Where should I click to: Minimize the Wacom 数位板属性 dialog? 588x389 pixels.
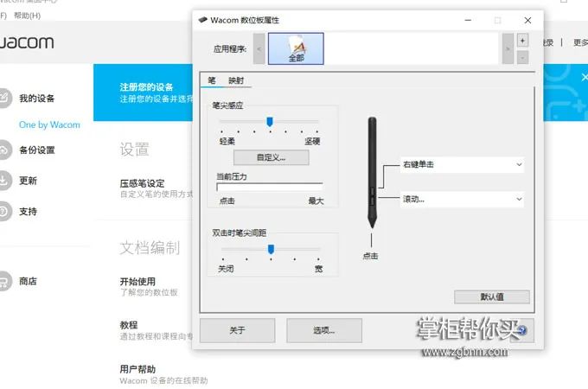tap(468, 20)
